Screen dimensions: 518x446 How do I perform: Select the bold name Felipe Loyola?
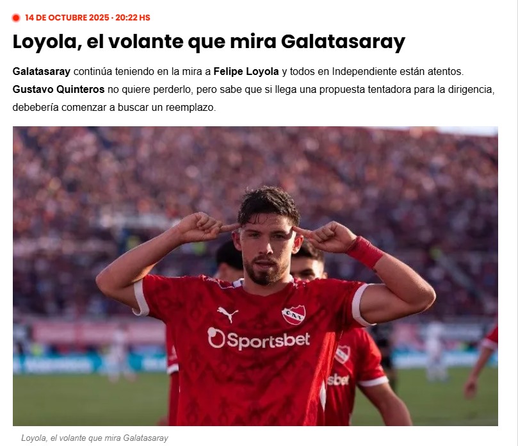coord(246,71)
